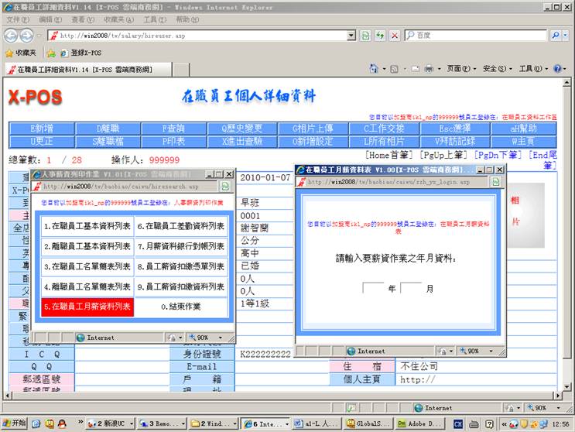Click the year (年) input field

(373, 288)
